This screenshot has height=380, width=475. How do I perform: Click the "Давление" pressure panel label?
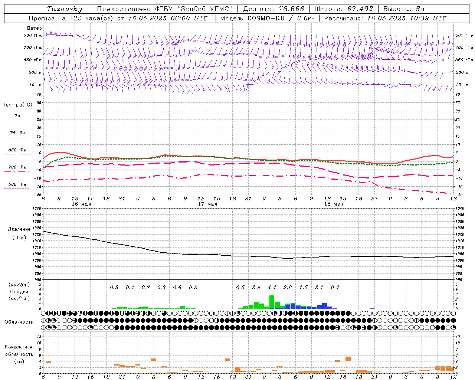point(19,229)
